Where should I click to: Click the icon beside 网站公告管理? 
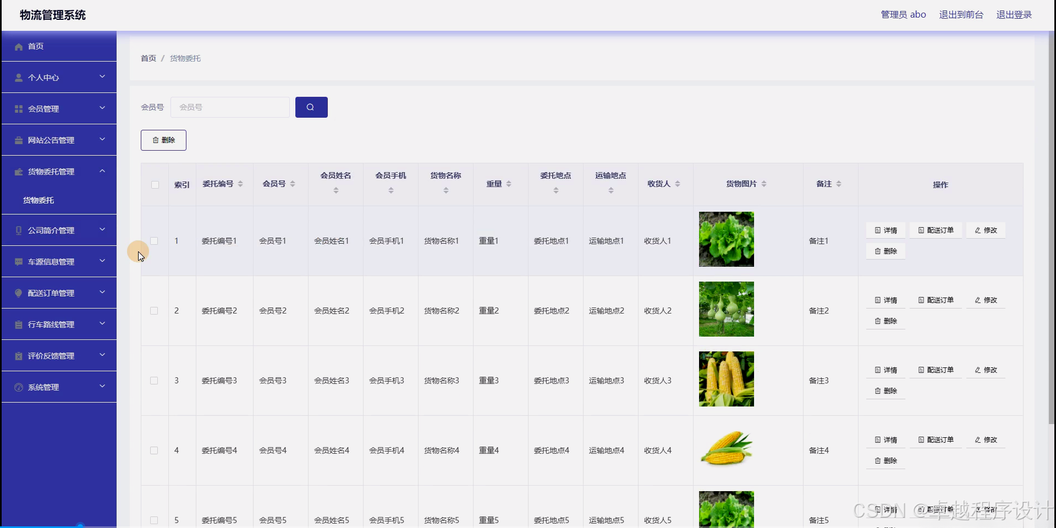tap(19, 140)
